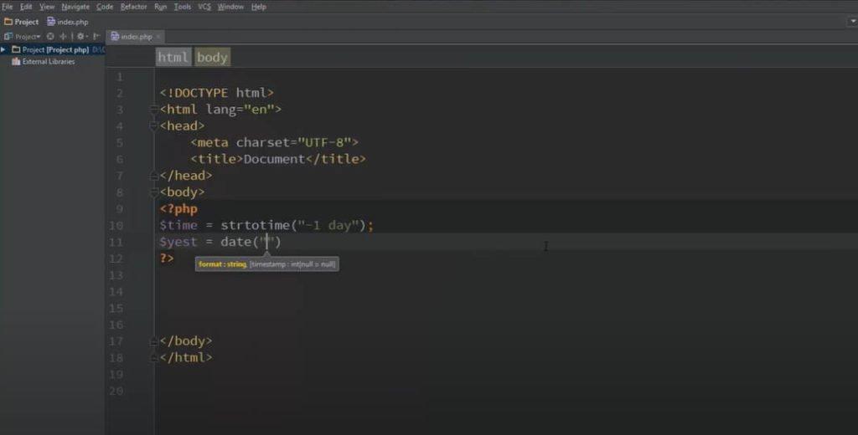Open the Tools menu
Viewport: 858px width, 435px height.
point(182,7)
